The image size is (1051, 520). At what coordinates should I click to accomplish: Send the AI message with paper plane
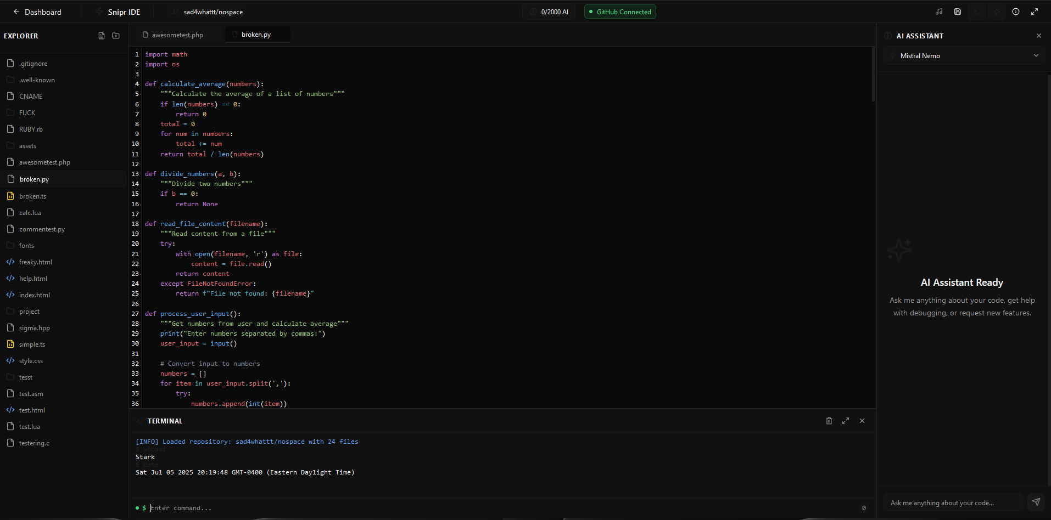(x=1036, y=502)
